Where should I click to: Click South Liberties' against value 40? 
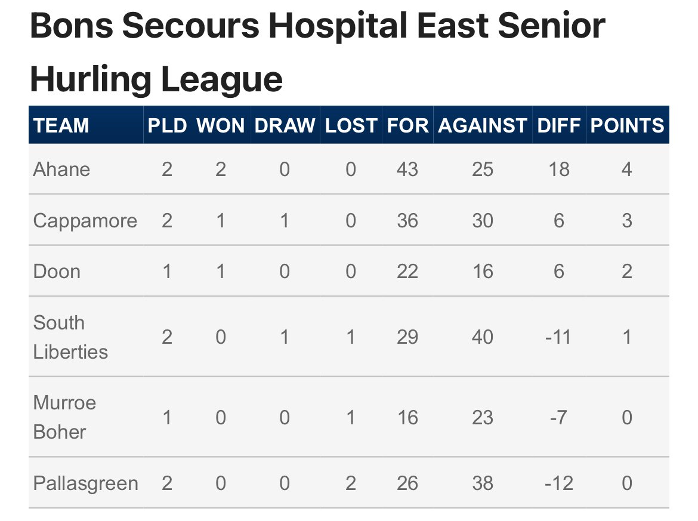(483, 337)
